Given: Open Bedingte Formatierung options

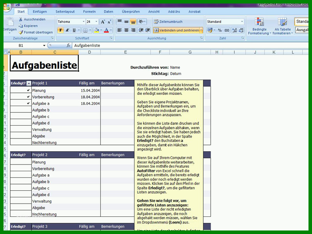Looking at the screenshot, I should pyautogui.click(x=259, y=26).
